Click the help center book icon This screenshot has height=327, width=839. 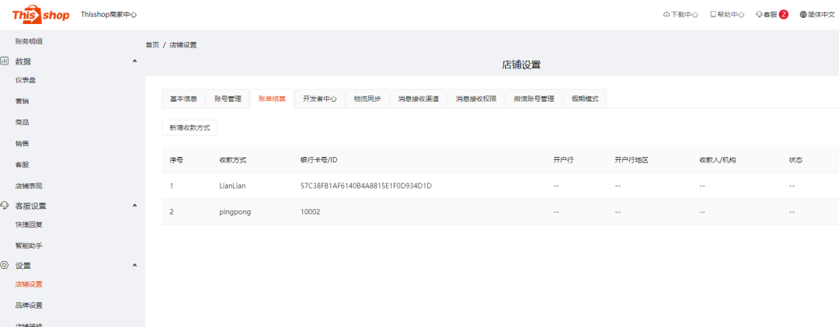tap(712, 15)
